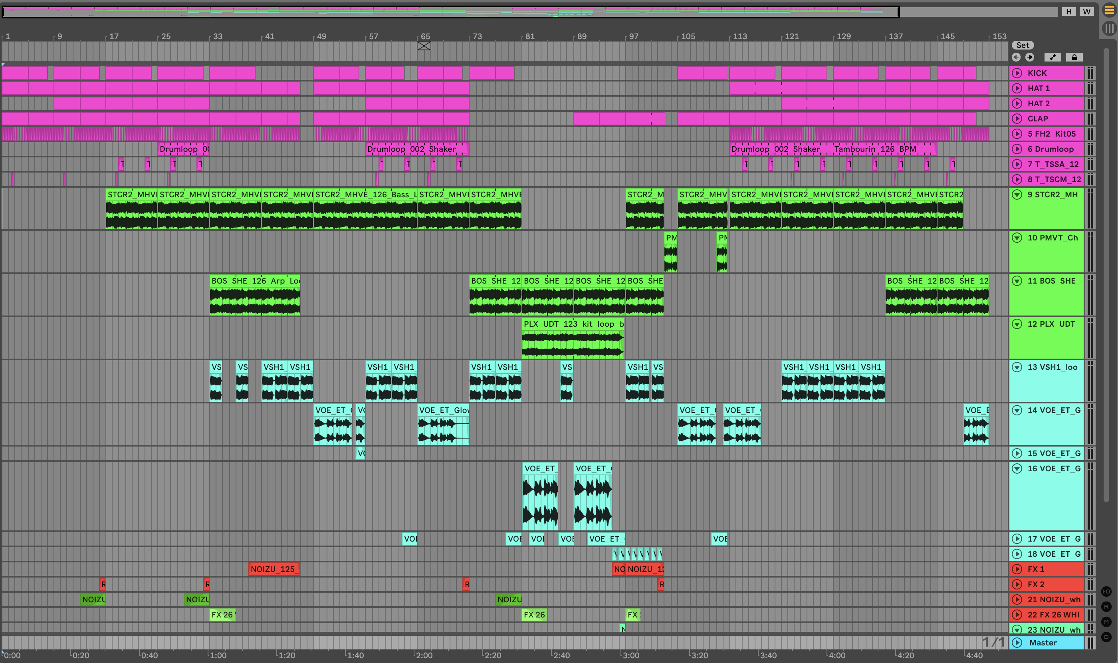Click the lock envelopes padlock icon
The height and width of the screenshot is (663, 1118).
[x=1074, y=57]
